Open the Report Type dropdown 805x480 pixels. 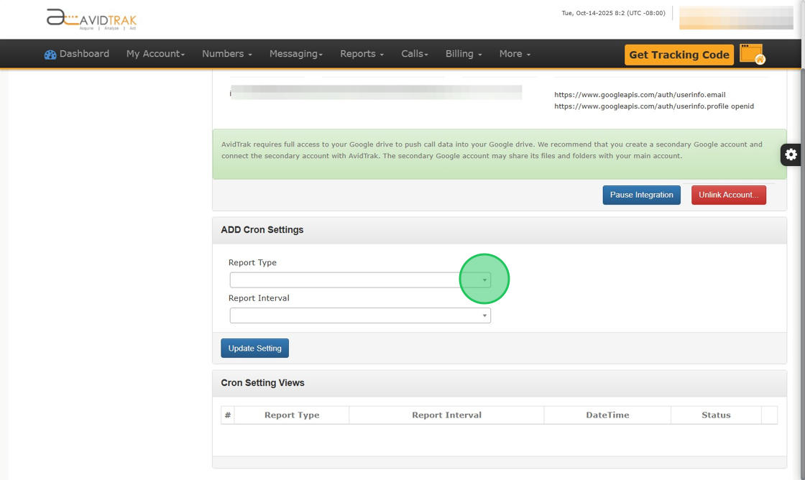tap(360, 280)
